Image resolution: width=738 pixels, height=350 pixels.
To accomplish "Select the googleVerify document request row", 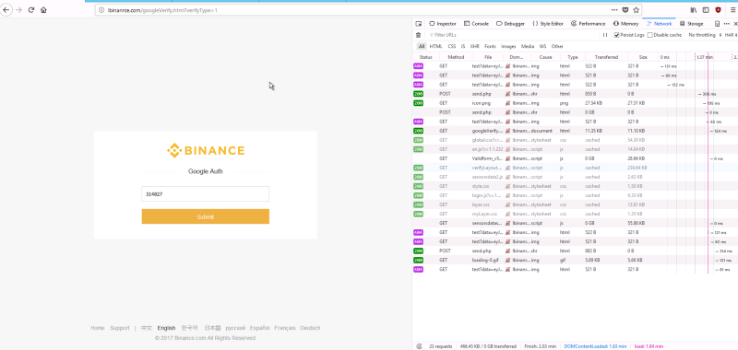I will [575, 131].
